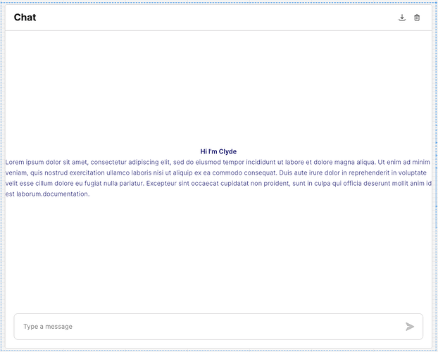Send message with paper plane icon
438x352 pixels.
410,326
